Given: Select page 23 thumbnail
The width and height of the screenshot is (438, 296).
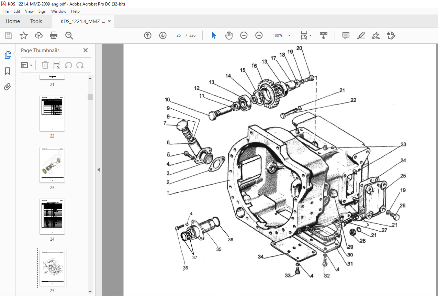Looking at the screenshot, I should click(52, 165).
